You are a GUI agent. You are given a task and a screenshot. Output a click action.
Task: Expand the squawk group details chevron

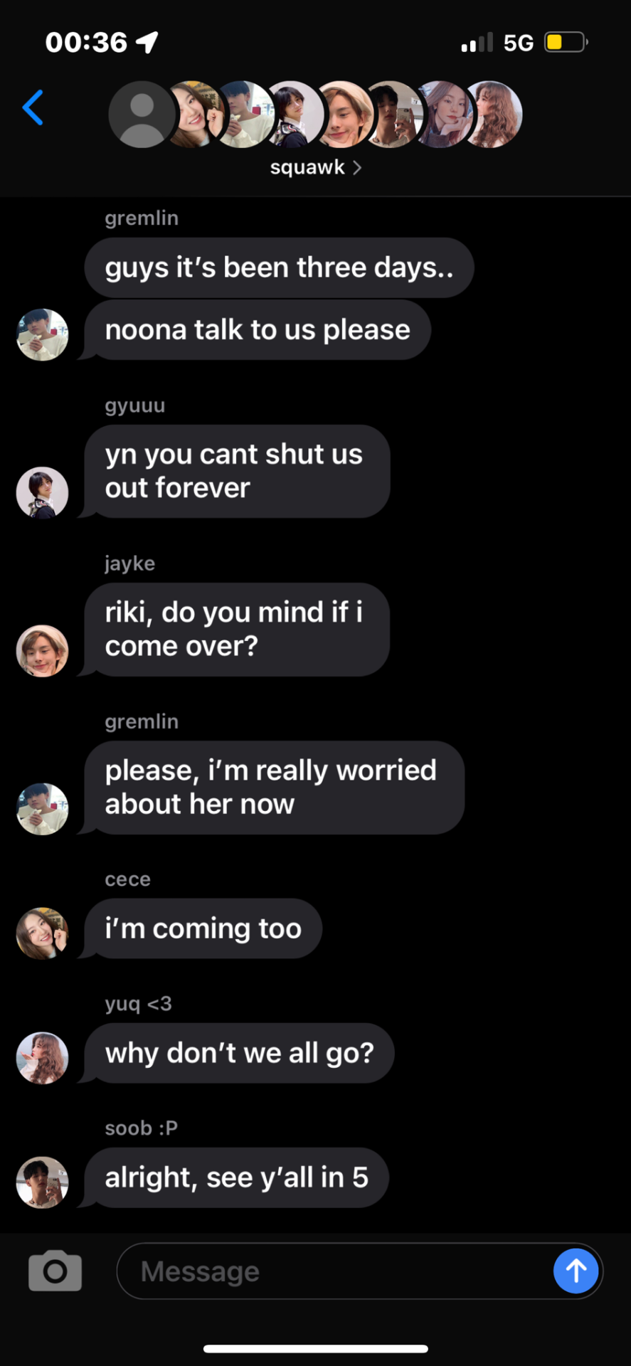click(x=357, y=167)
